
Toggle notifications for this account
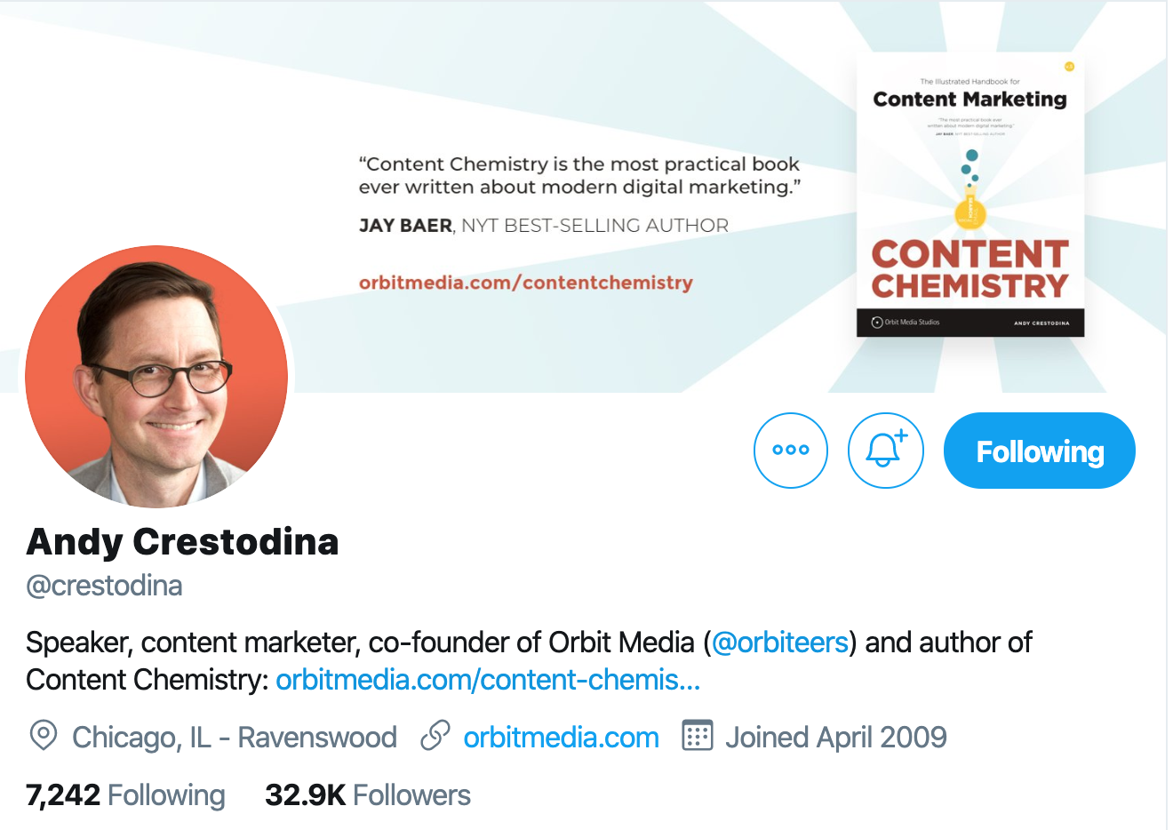coord(885,451)
